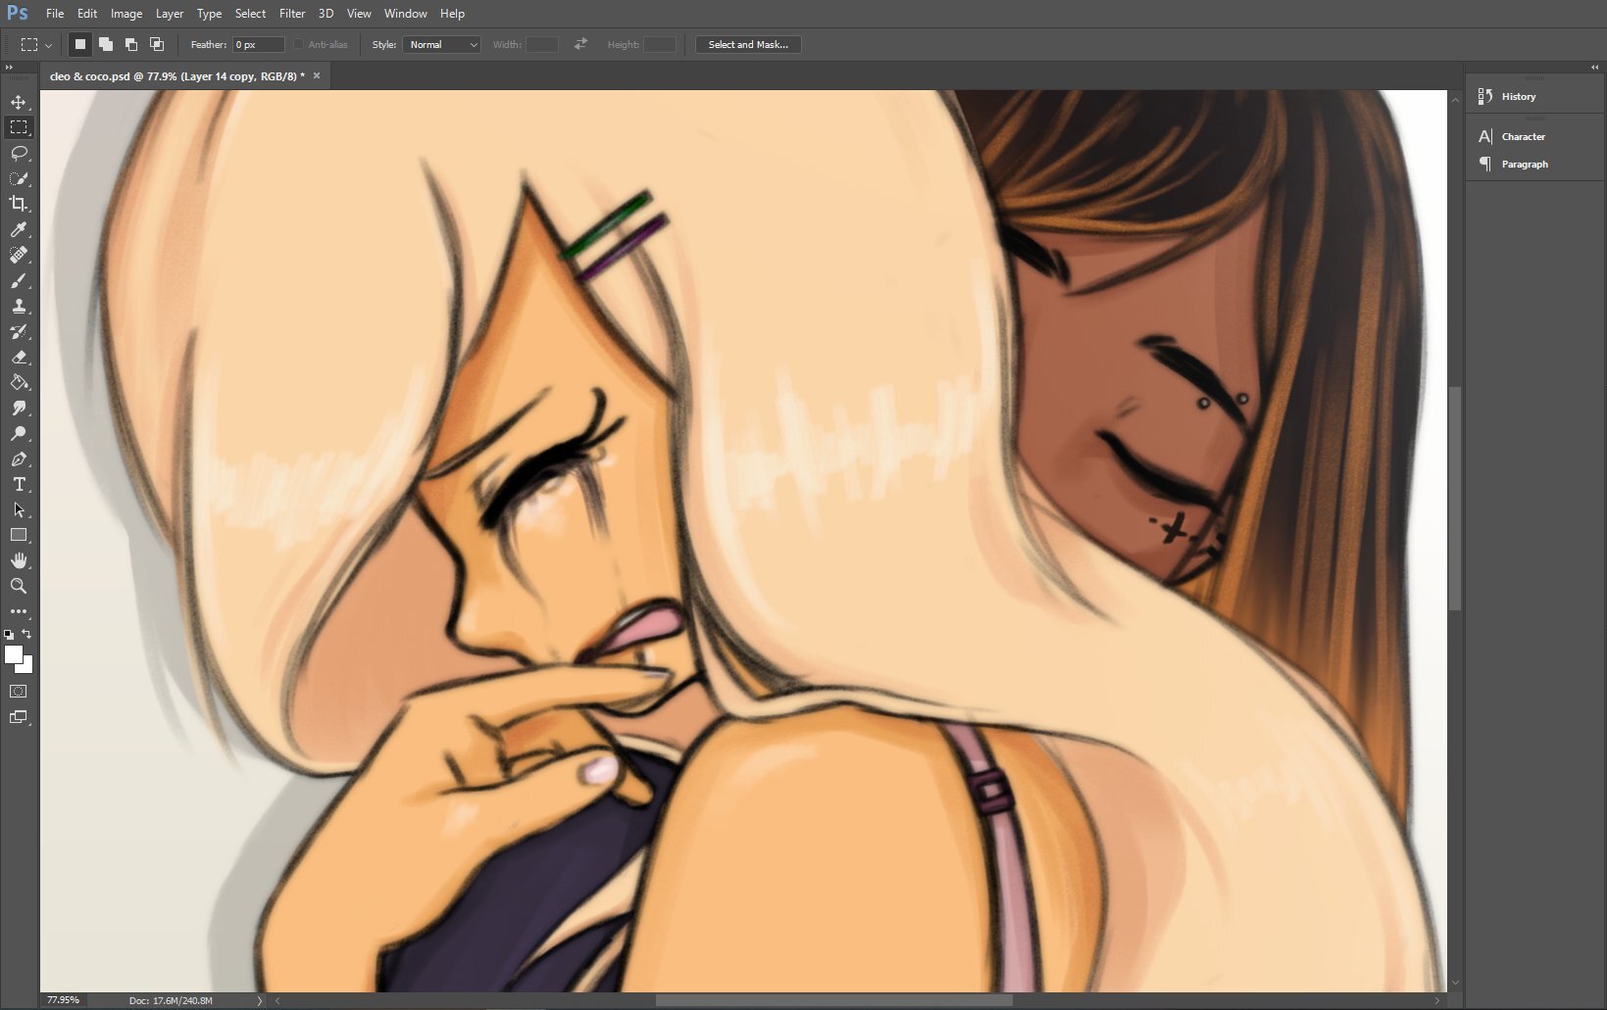Open the Style dropdown set to Normal
The width and height of the screenshot is (1607, 1010).
pos(441,44)
